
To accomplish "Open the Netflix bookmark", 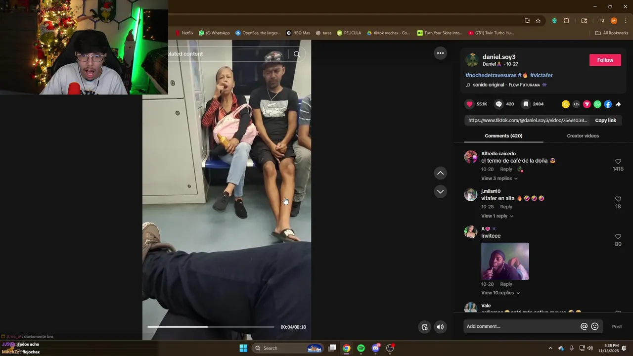I will 184,33.
